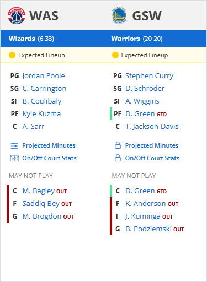The width and height of the screenshot is (207, 282).
Task: Click D. Green GTD in starting lineup
Action: (146, 114)
